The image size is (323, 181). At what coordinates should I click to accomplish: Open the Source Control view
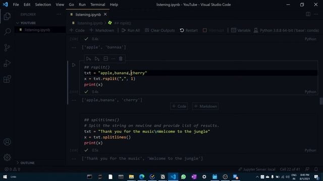click(x=7, y=48)
